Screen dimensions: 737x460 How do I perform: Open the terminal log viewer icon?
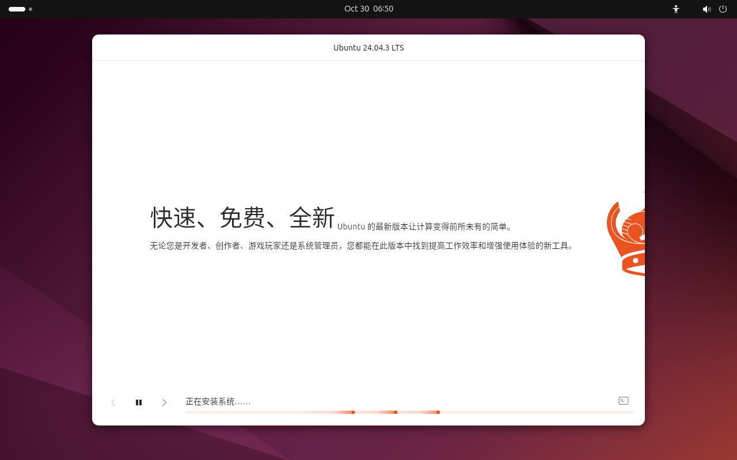coord(623,401)
